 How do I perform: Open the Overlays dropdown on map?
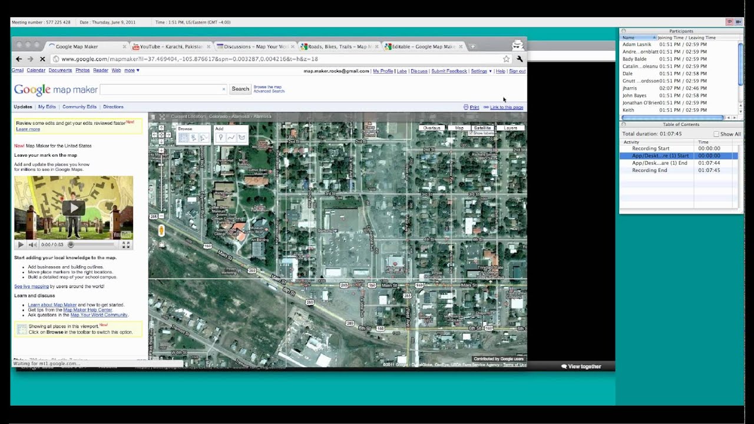point(431,128)
